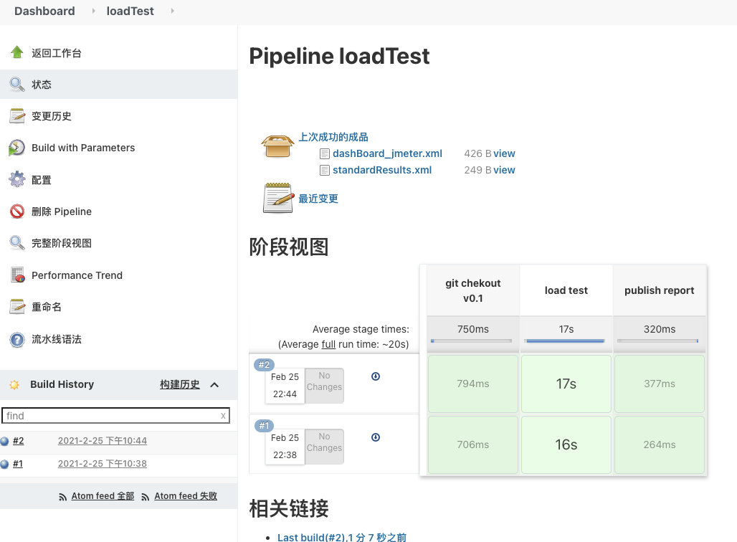Image resolution: width=737 pixels, height=542 pixels.
Task: Open the gear icon for 配置
Action: pyautogui.click(x=17, y=180)
